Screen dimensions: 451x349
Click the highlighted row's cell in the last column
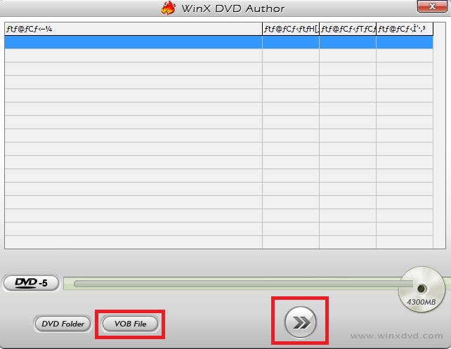coord(405,42)
